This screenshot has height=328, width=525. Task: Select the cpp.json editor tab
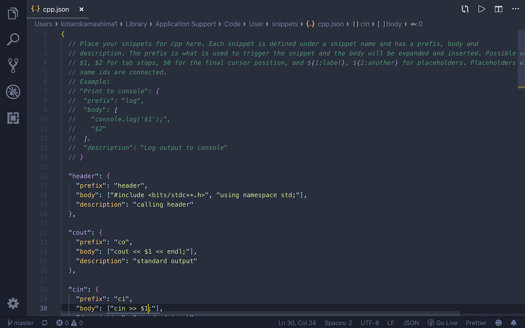click(56, 9)
